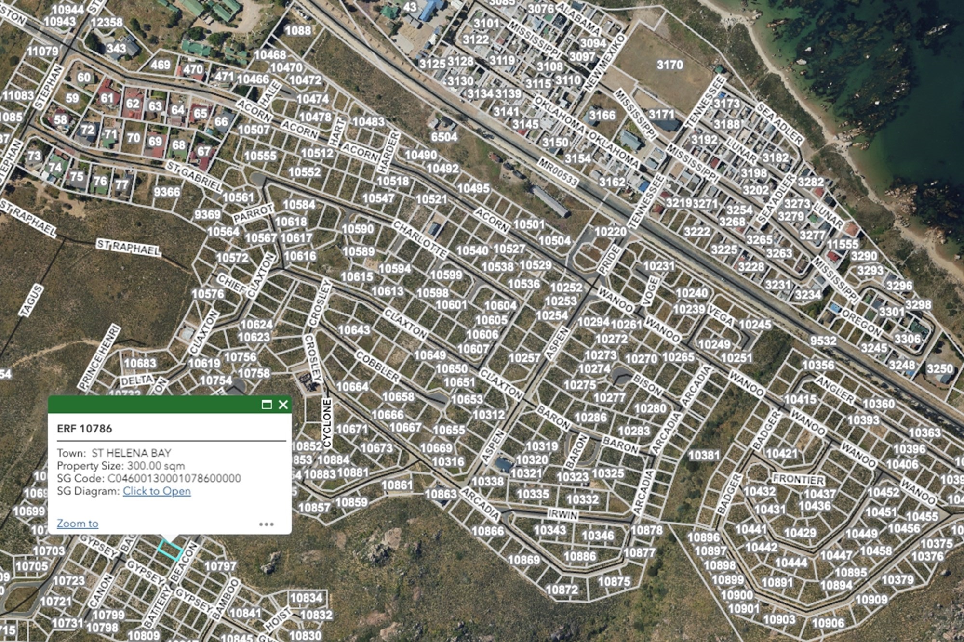Click the IRWIN street label
The height and width of the screenshot is (642, 964).
tap(562, 514)
